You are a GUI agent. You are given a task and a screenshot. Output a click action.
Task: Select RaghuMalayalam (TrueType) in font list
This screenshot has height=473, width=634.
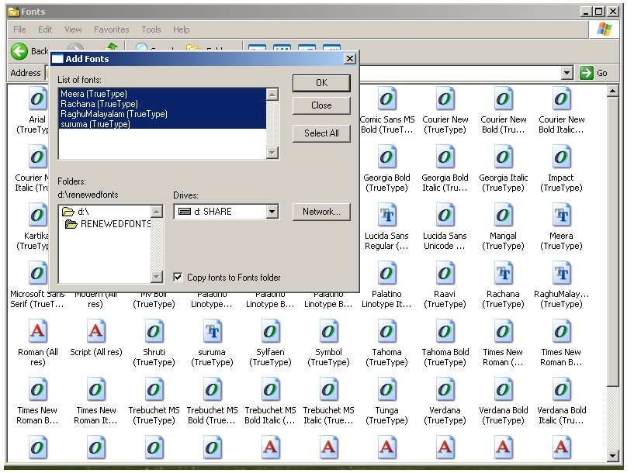pos(162,114)
